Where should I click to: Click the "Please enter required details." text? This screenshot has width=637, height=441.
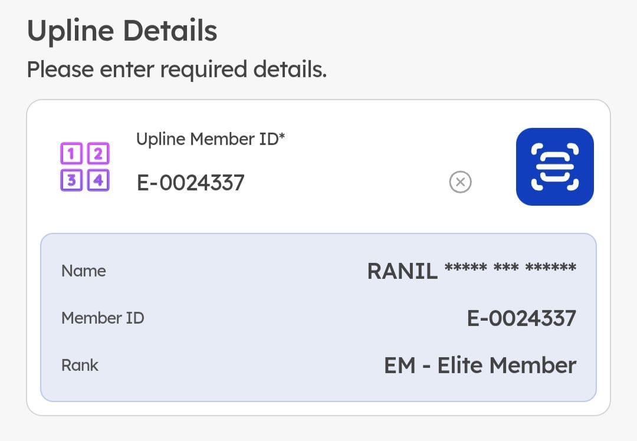177,70
